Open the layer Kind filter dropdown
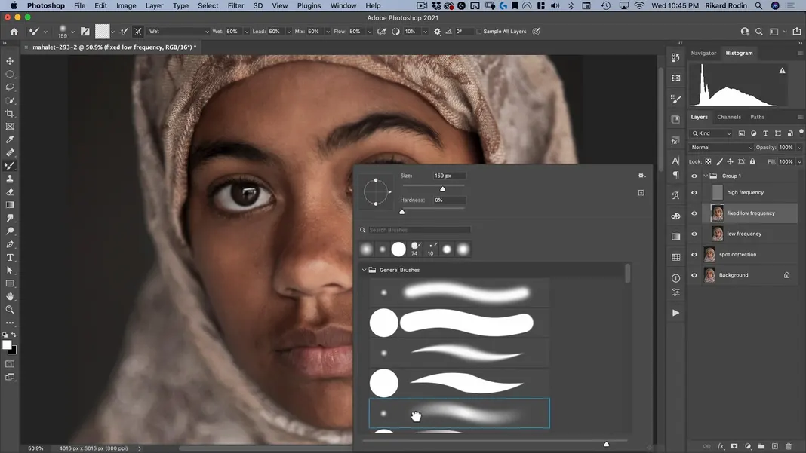Image resolution: width=806 pixels, height=453 pixels. point(712,133)
